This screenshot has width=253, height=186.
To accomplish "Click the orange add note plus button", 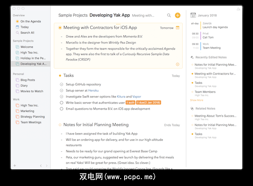I will point(177,15).
